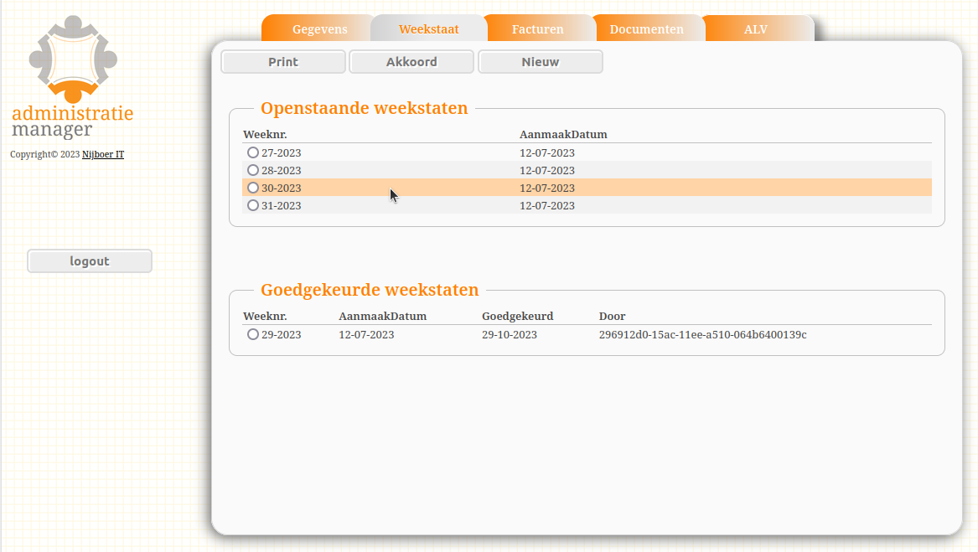Screen dimensions: 978x552
Task: Click the Door column header
Action: click(612, 316)
